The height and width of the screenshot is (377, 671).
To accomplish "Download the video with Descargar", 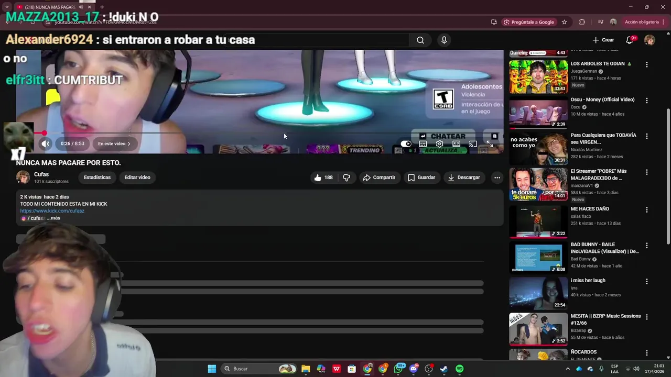I will click(x=464, y=178).
